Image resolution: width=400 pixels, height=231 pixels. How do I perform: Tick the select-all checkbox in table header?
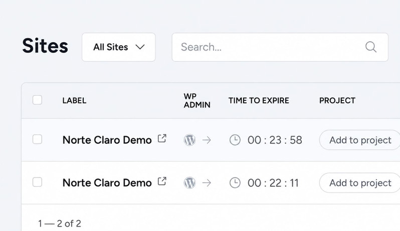pos(37,100)
